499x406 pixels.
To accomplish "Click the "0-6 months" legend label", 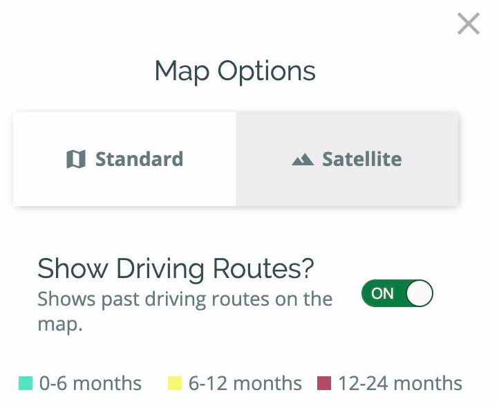I will [x=90, y=383].
